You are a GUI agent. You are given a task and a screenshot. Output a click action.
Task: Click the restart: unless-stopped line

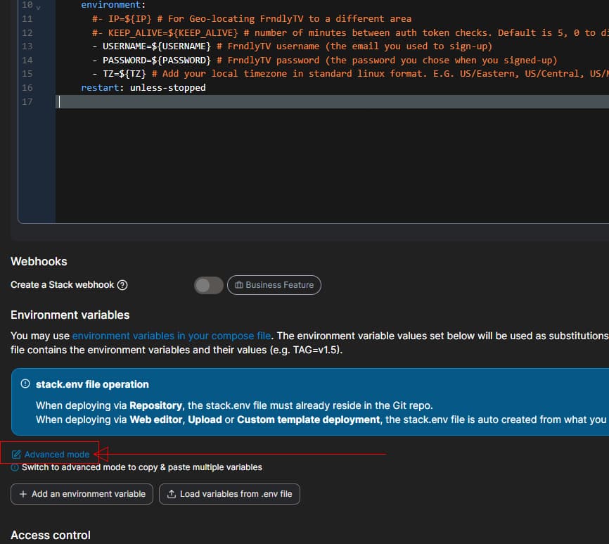[143, 88]
